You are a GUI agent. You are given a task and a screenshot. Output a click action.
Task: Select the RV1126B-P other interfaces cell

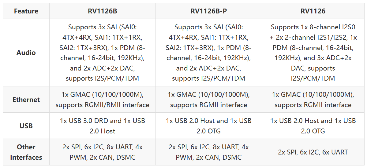[208, 152]
